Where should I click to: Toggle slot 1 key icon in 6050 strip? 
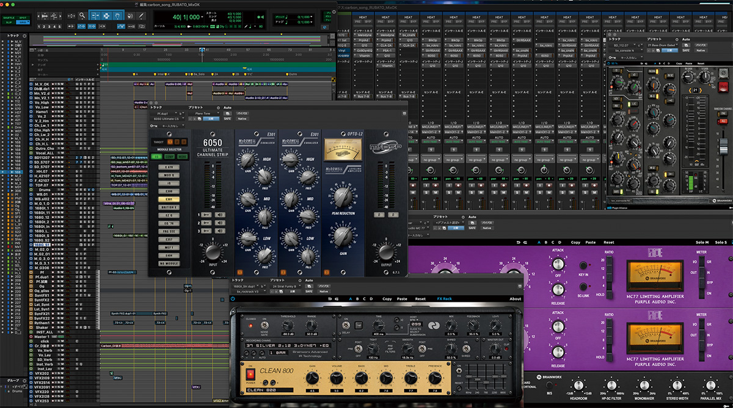[206, 216]
